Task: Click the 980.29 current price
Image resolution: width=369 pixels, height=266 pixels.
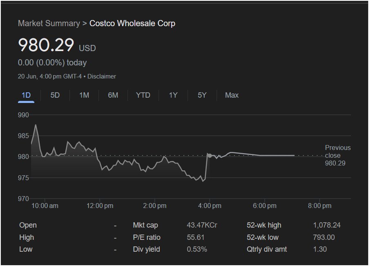Action: 46,45
